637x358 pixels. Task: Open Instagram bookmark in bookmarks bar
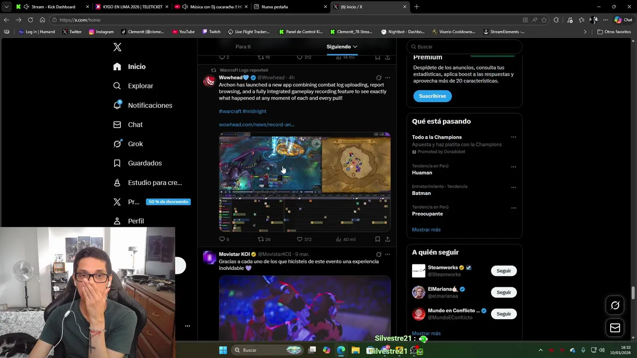click(101, 32)
